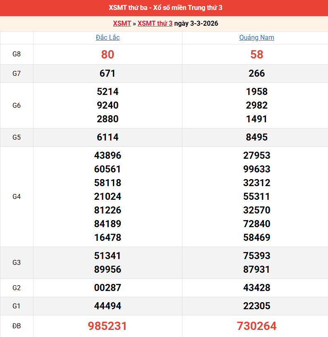
Task: Select the G6 number 1491
Action: click(x=256, y=119)
